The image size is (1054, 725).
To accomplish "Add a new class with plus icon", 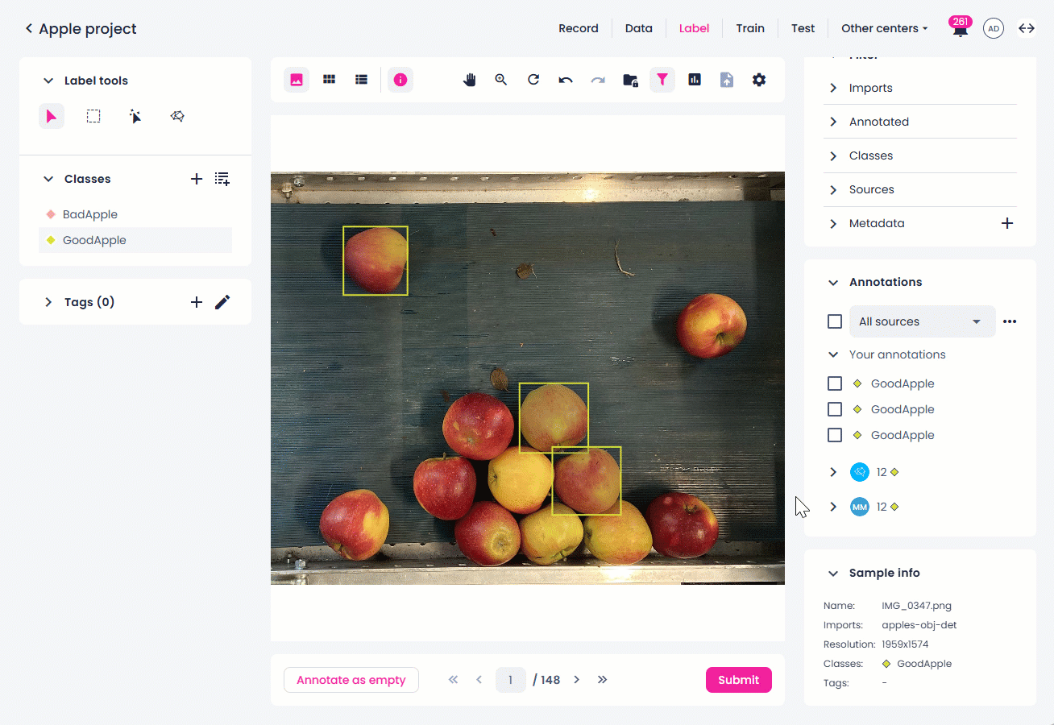I will [x=197, y=179].
